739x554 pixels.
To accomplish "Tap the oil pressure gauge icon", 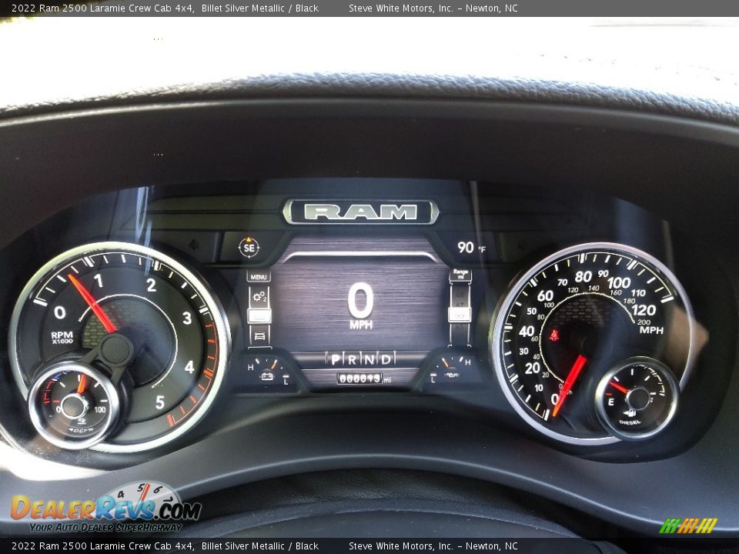I will tap(451, 375).
